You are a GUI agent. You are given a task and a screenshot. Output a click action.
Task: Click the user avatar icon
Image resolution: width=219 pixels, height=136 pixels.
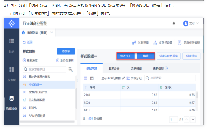pyautogui.click(x=186, y=23)
